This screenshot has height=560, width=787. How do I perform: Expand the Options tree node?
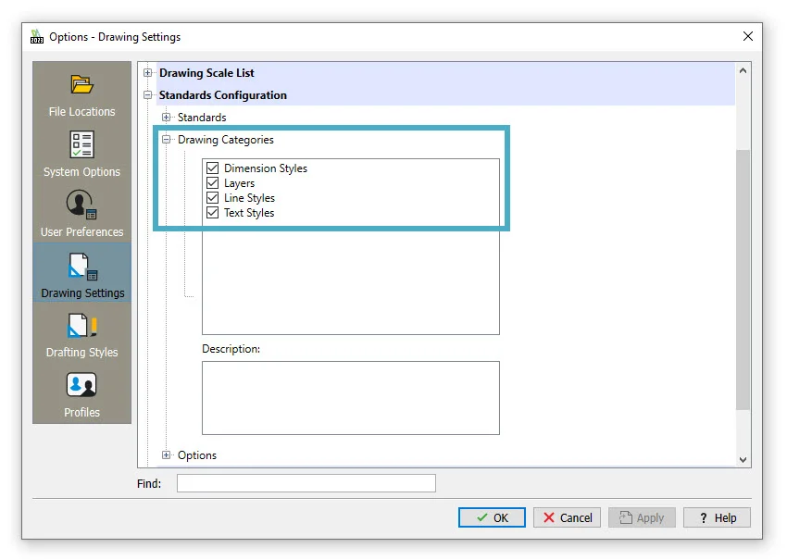pyautogui.click(x=167, y=455)
